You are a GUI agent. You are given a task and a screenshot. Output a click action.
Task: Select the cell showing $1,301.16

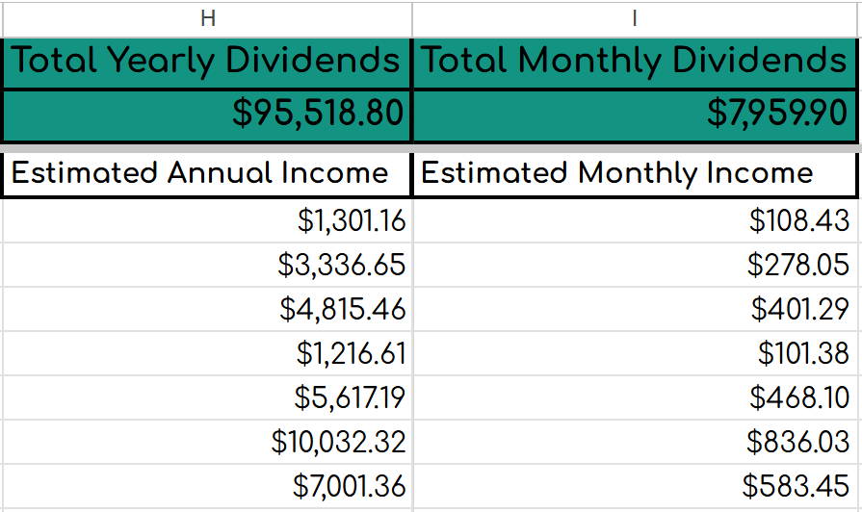(207, 220)
